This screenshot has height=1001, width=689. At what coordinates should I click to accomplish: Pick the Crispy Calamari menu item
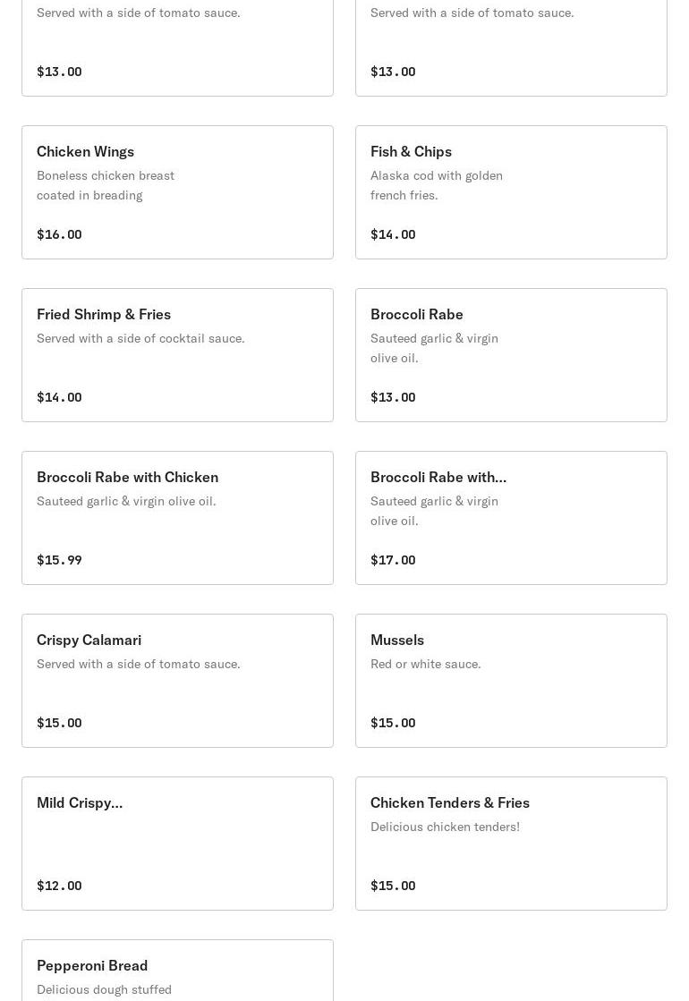coord(89,640)
